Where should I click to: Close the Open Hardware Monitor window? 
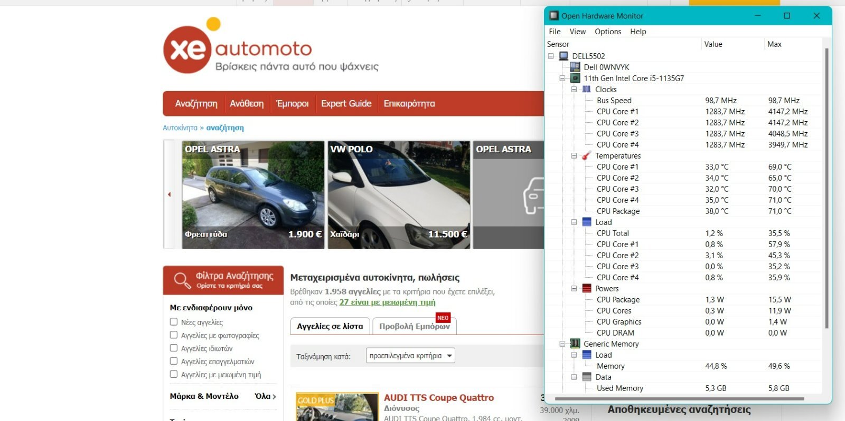816,15
